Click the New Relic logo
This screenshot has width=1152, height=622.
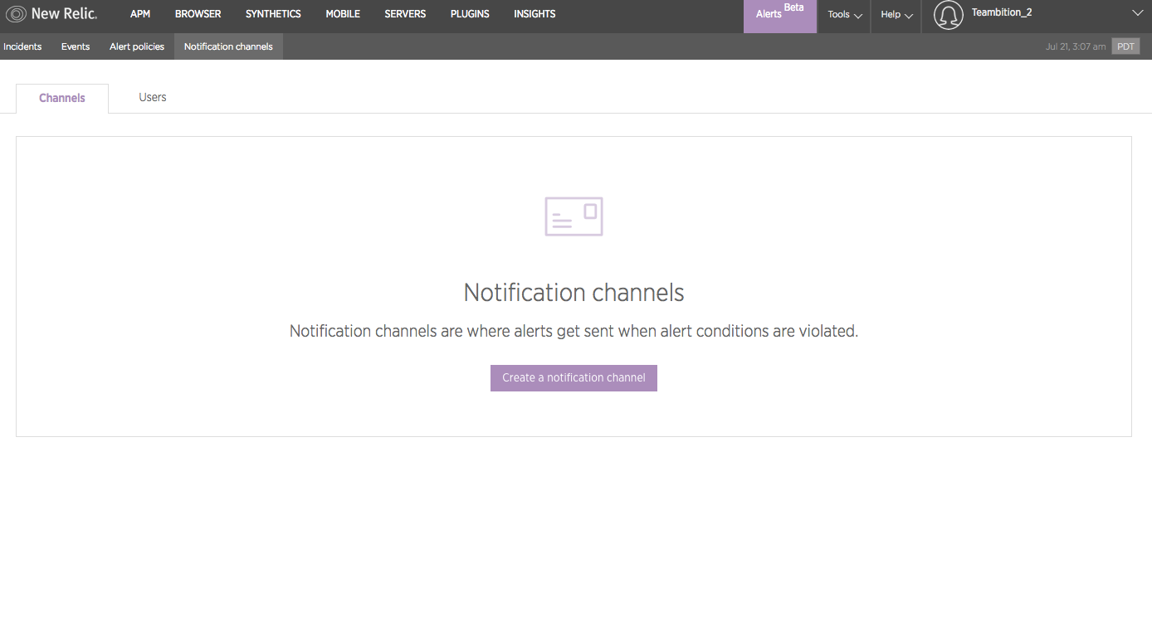[x=51, y=14]
